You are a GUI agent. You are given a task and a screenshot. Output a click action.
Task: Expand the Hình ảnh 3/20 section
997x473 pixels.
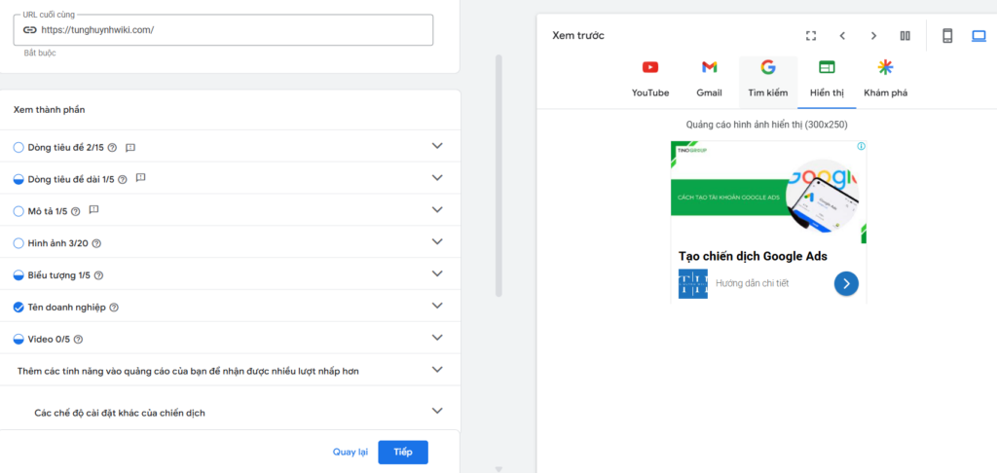437,241
